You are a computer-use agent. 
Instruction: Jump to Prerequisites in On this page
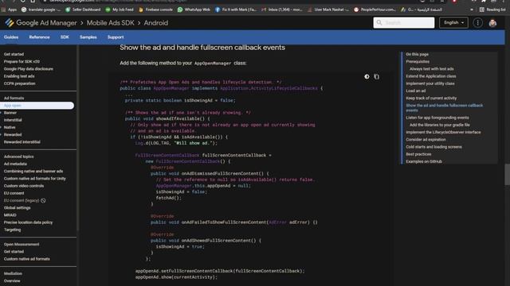coord(418,62)
